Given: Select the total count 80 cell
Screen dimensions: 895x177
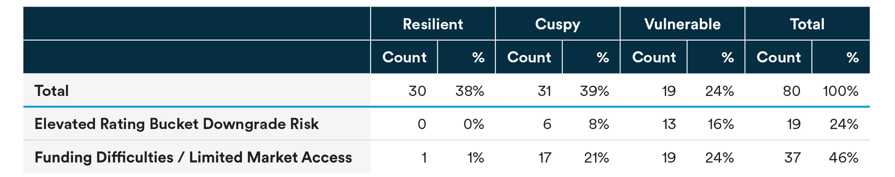Looking at the screenshot, I should (x=792, y=91).
